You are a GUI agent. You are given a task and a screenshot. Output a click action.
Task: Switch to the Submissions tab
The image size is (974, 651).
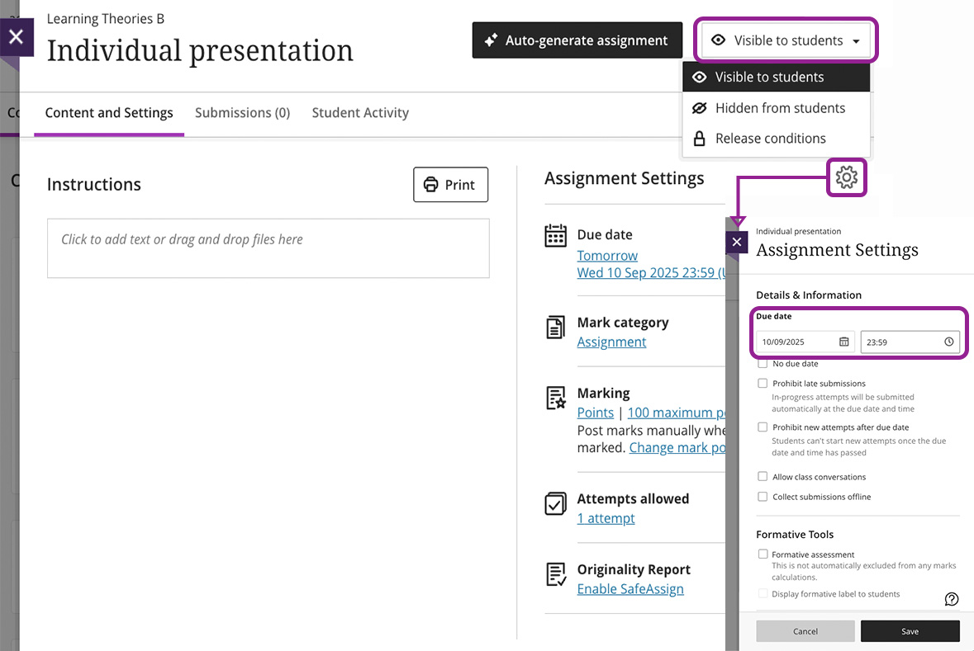[x=242, y=112]
